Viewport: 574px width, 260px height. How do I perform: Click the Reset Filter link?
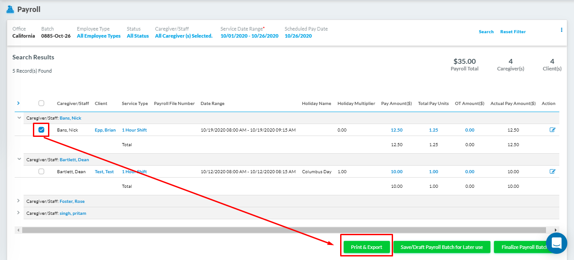pos(513,31)
